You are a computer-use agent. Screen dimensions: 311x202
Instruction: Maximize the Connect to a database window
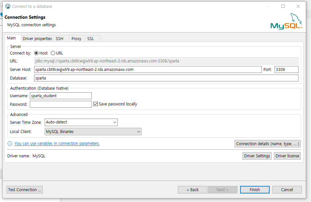283,6
